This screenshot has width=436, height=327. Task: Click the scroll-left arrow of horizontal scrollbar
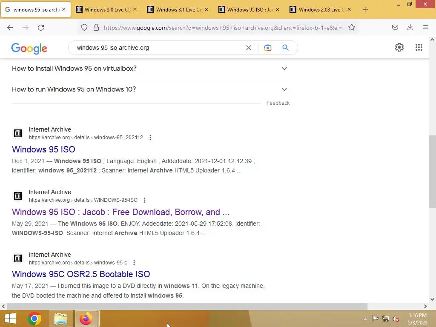click(x=3, y=307)
